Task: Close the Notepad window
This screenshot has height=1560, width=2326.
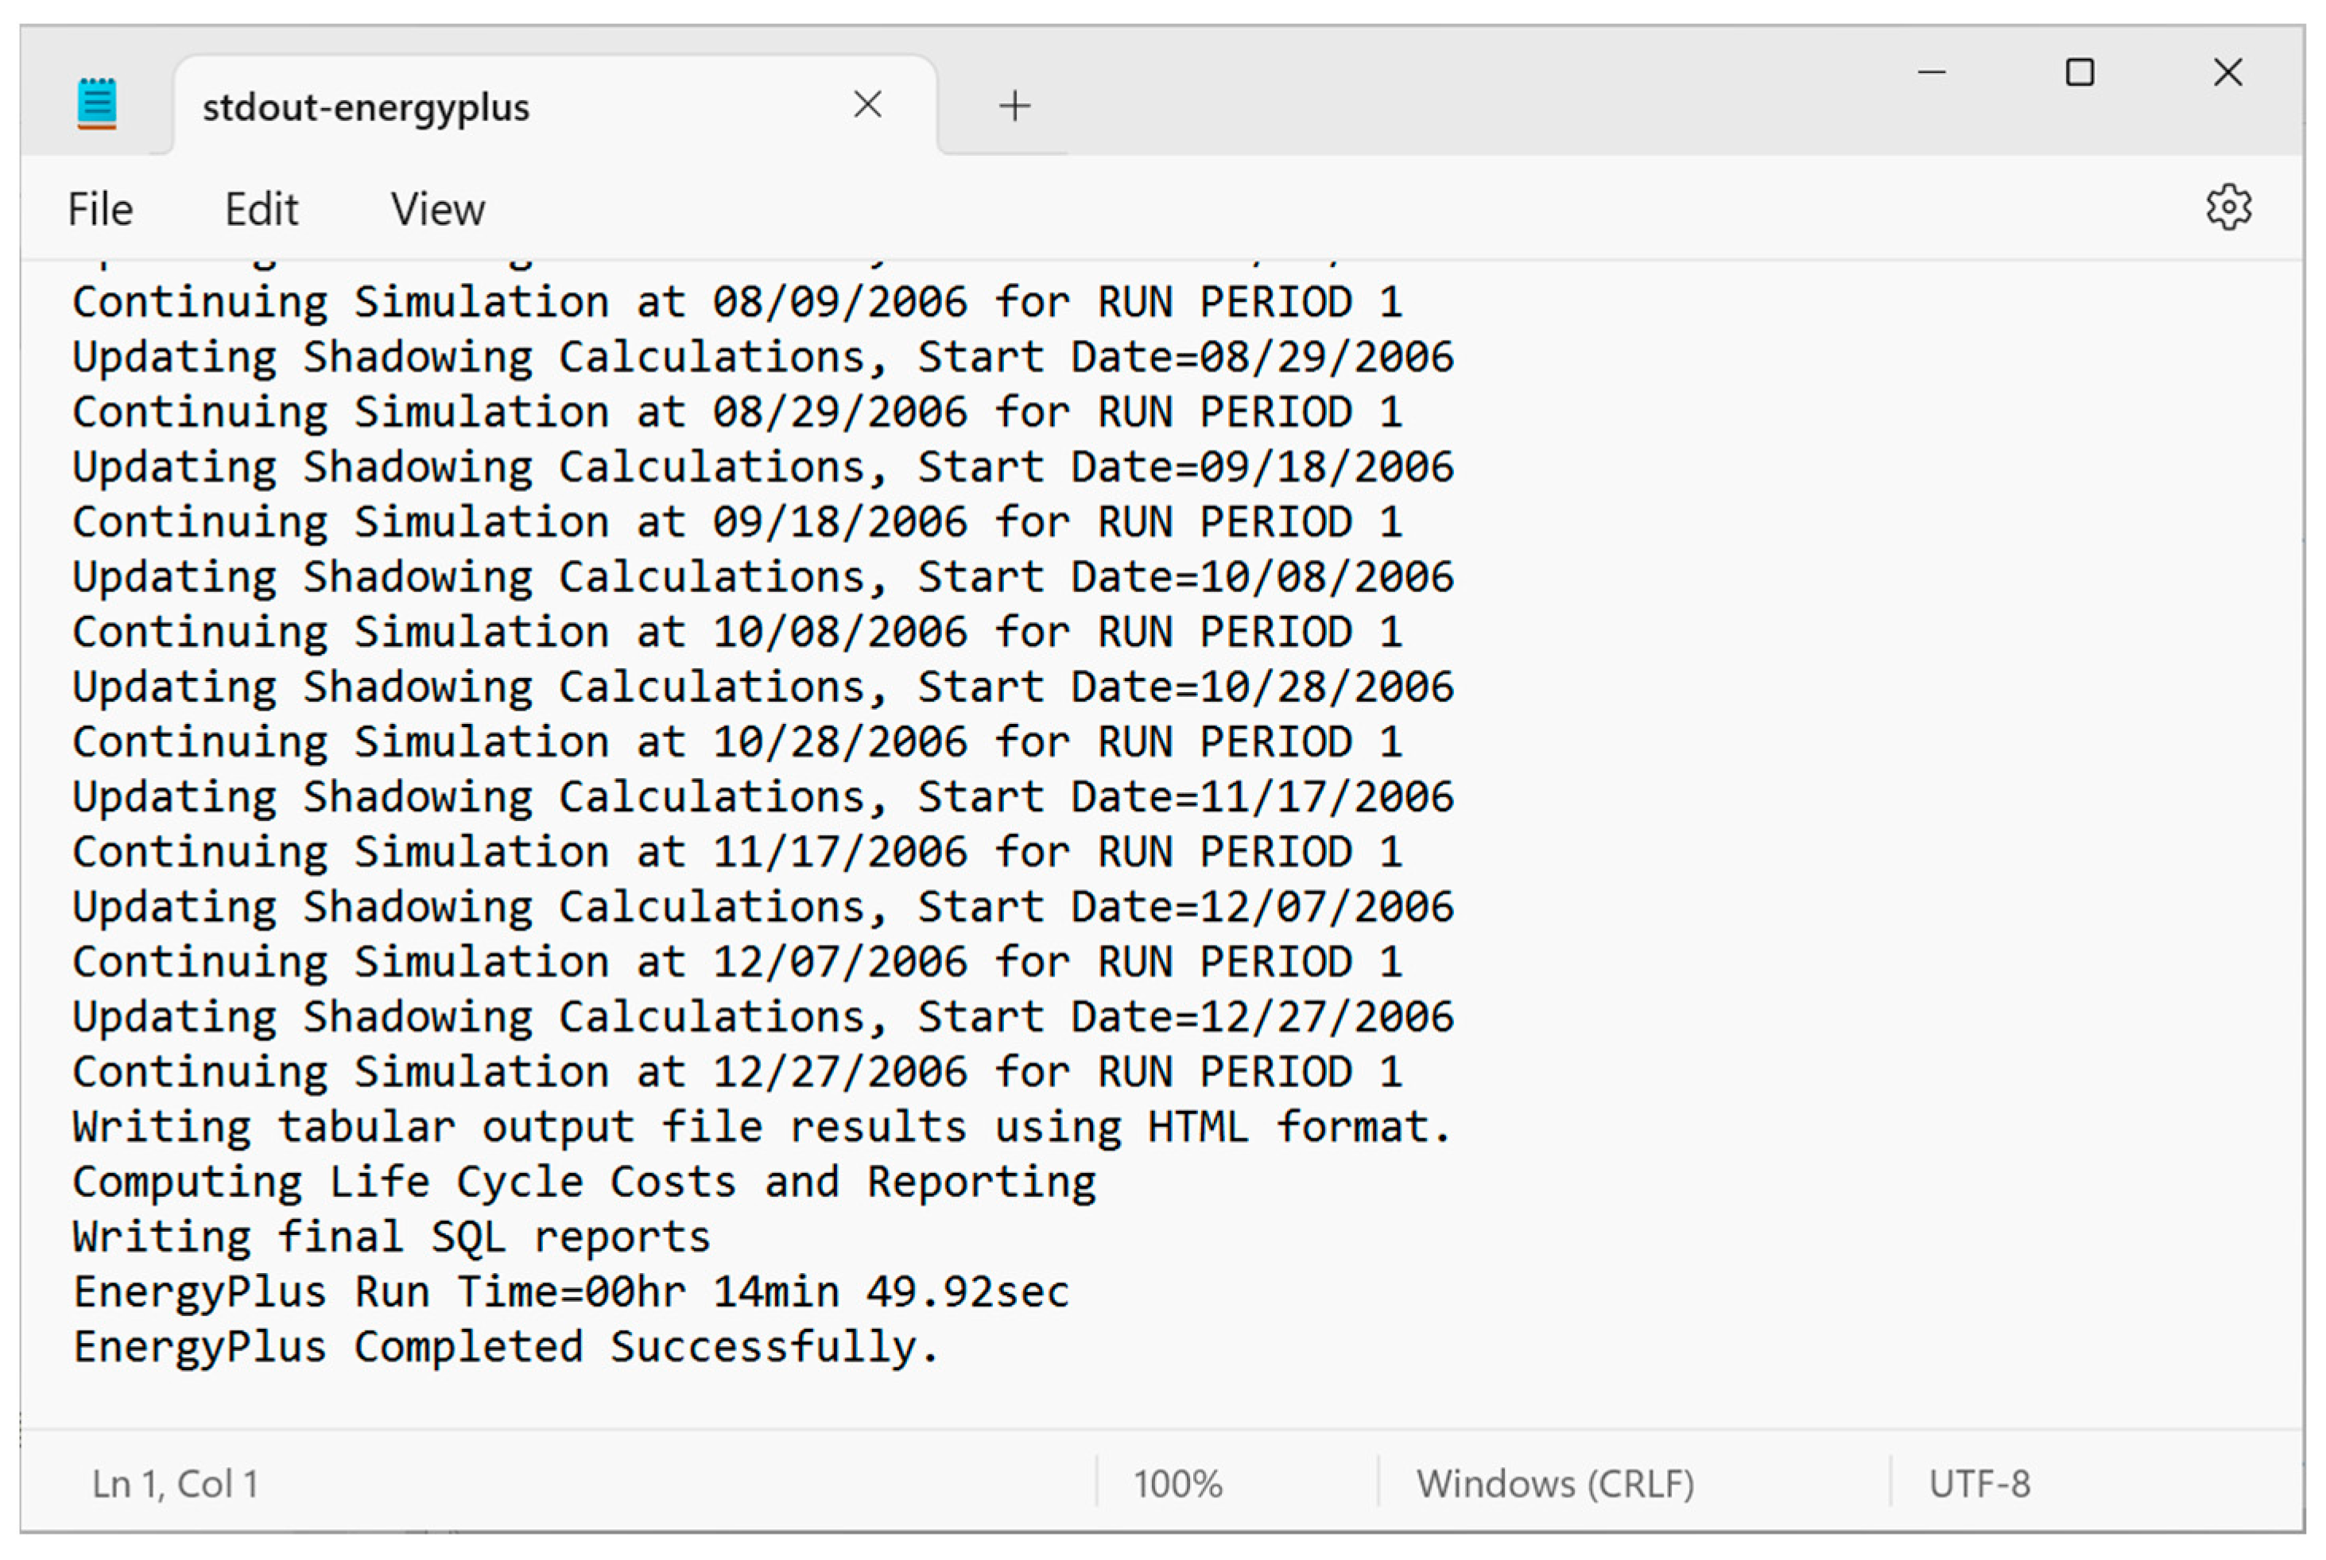Action: (x=2227, y=72)
